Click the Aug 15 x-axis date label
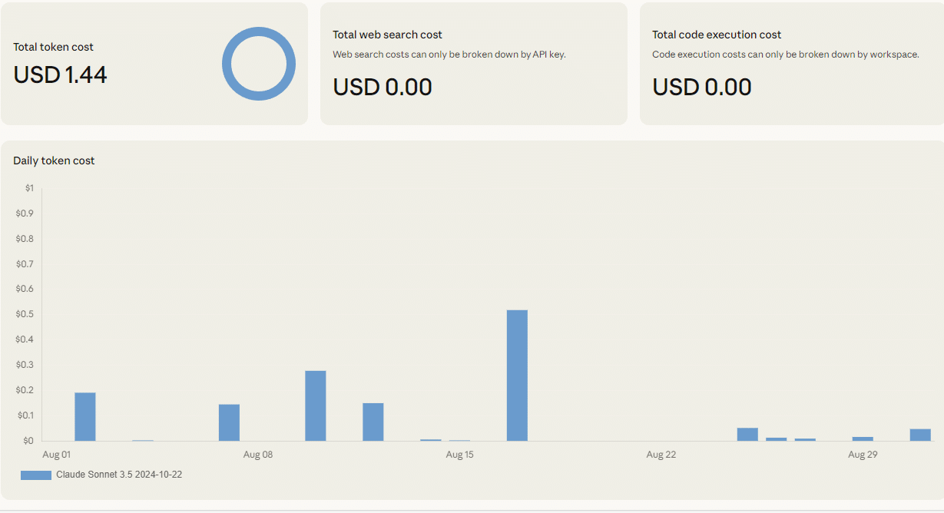Screen dimensions: 944x513 pos(459,455)
